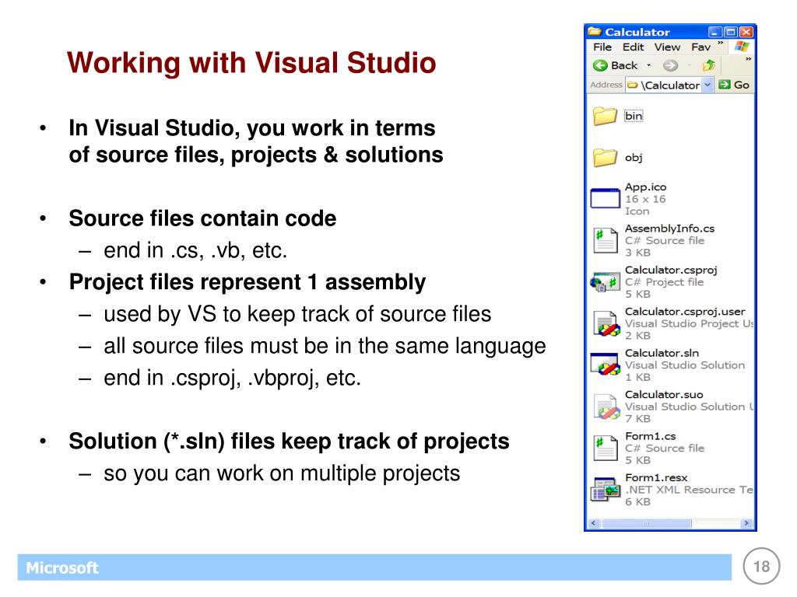The image size is (797, 597).
Task: Click the scrollbar left arrow
Action: click(x=594, y=523)
